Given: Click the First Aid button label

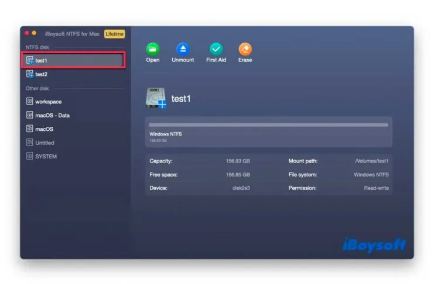Looking at the screenshot, I should 216,60.
